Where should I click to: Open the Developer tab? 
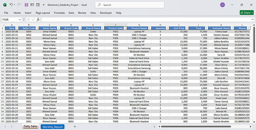click(106, 13)
